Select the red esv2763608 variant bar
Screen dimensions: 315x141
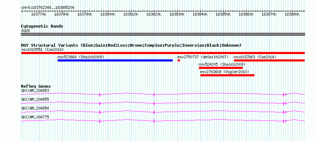[228, 75]
